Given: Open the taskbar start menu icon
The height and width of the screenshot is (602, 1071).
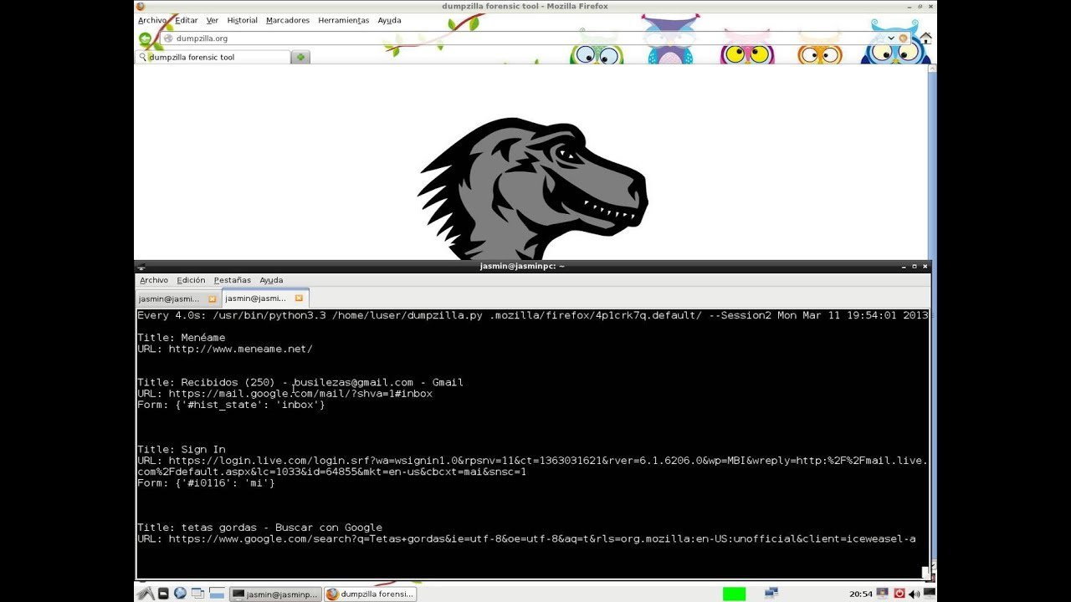Looking at the screenshot, I should 146,594.
